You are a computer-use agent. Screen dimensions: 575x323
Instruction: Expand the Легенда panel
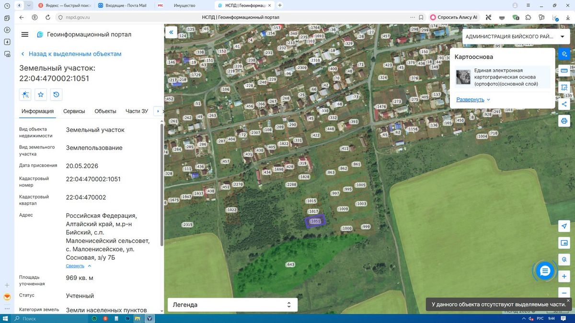point(232,305)
